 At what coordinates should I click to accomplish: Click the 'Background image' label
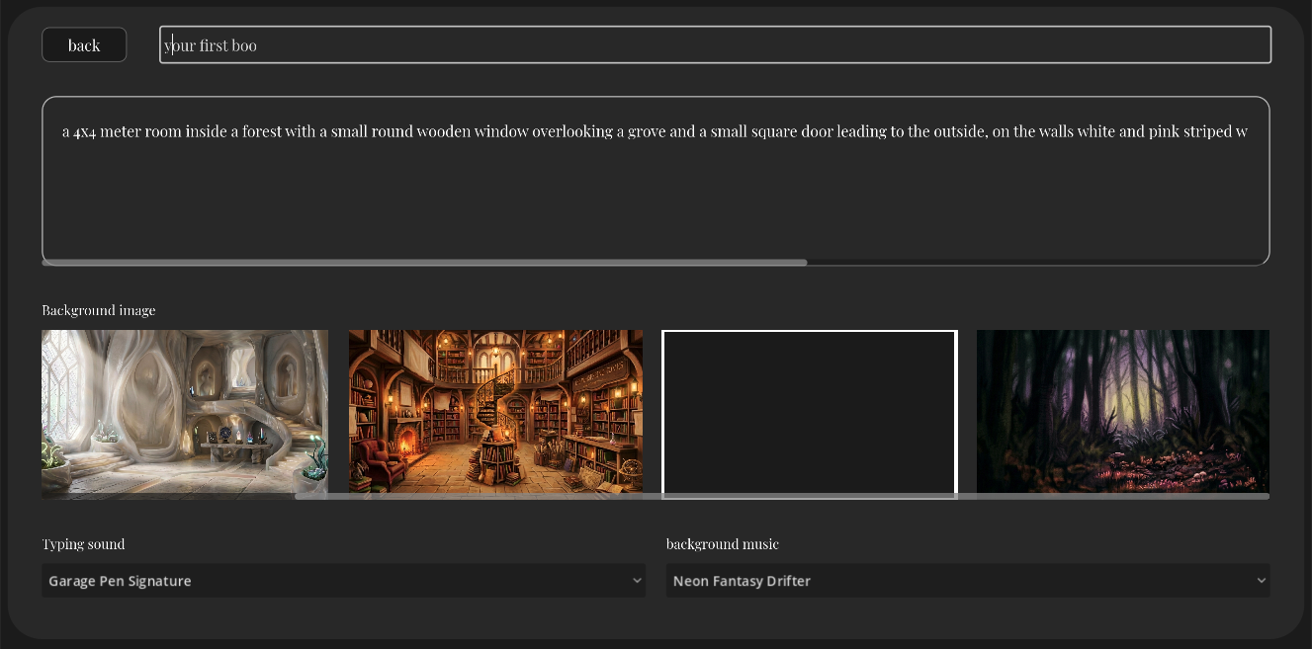coord(99,310)
